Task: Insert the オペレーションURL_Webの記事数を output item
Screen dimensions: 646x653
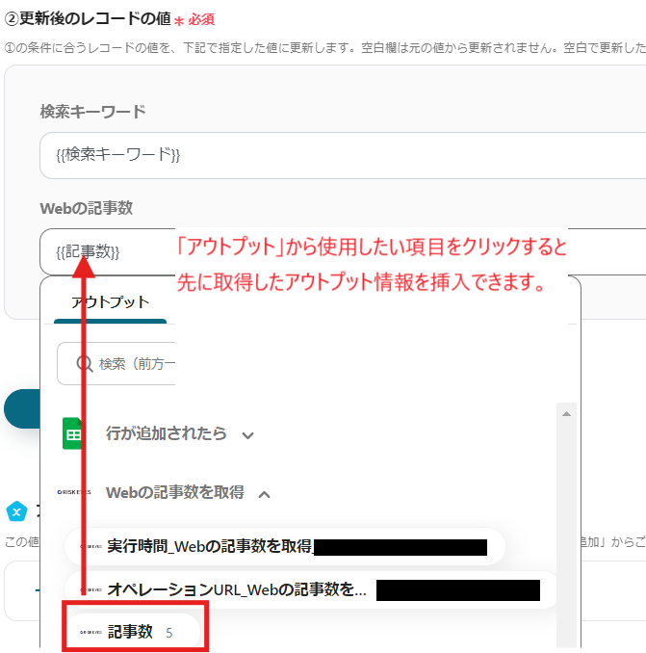Action: coord(311,589)
